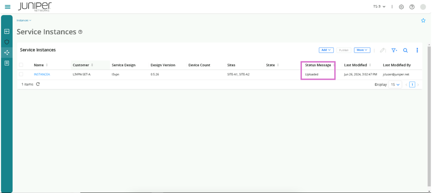The image size is (432, 193).
Task: Open the help question mark icon in header
Action: tap(412, 7)
